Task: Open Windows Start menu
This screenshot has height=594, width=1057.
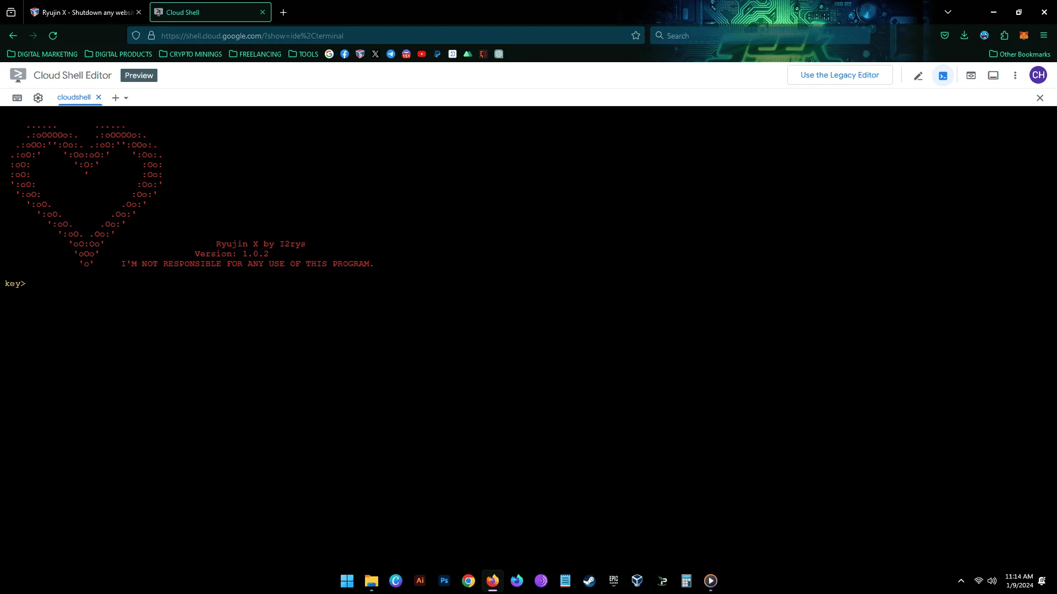Action: [347, 581]
